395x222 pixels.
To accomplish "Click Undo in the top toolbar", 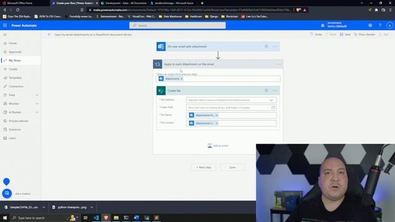I will pos(316,35).
